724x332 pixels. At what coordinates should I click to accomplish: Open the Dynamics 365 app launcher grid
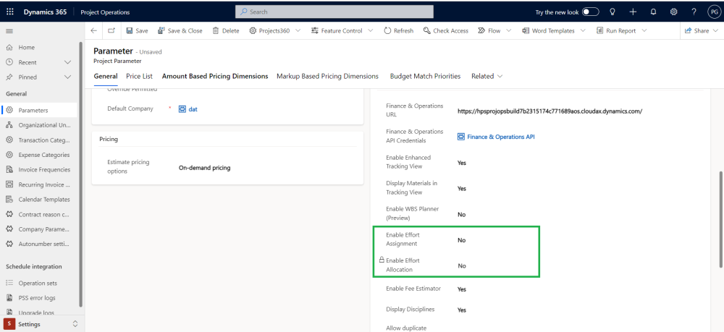tap(9, 12)
